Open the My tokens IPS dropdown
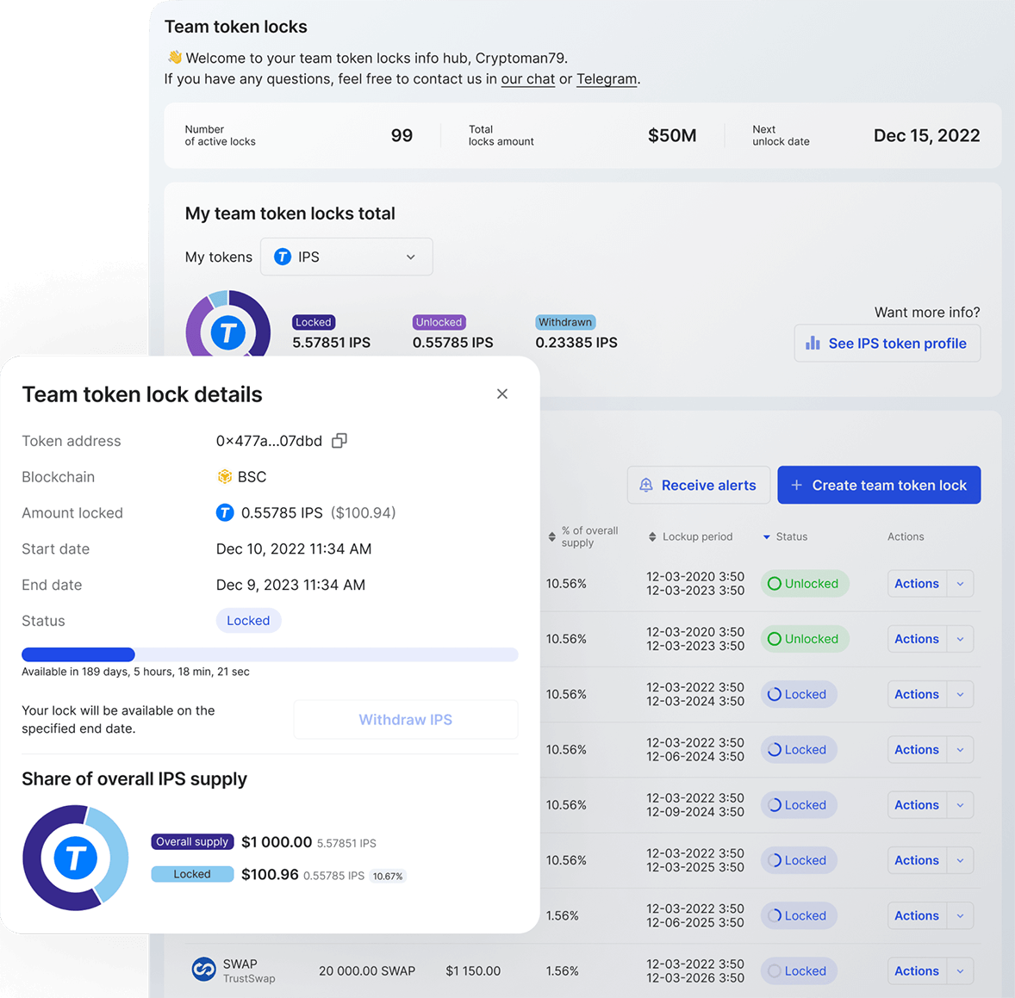 coord(346,257)
